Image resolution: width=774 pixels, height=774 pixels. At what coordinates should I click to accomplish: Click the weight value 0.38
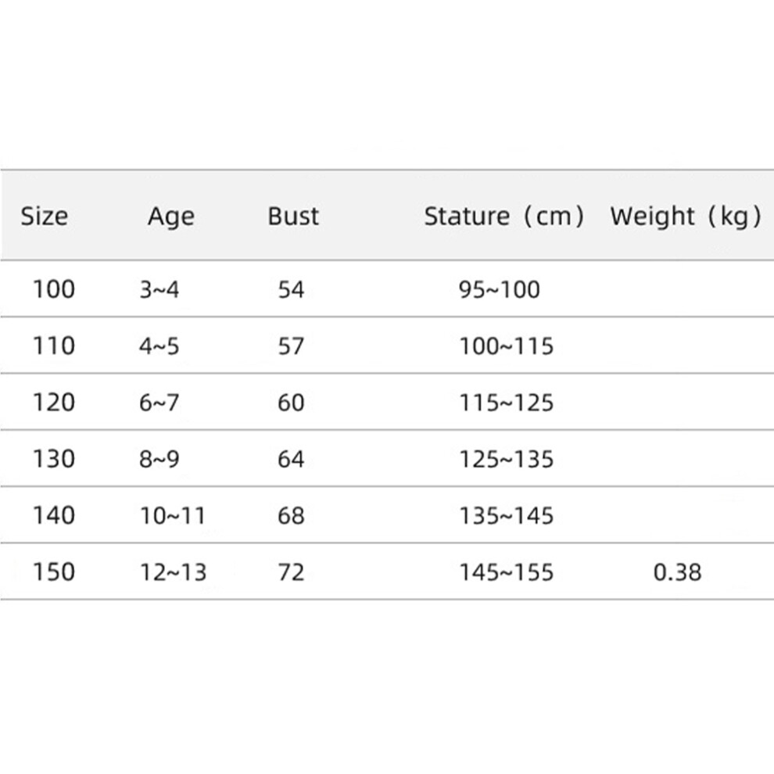point(677,572)
